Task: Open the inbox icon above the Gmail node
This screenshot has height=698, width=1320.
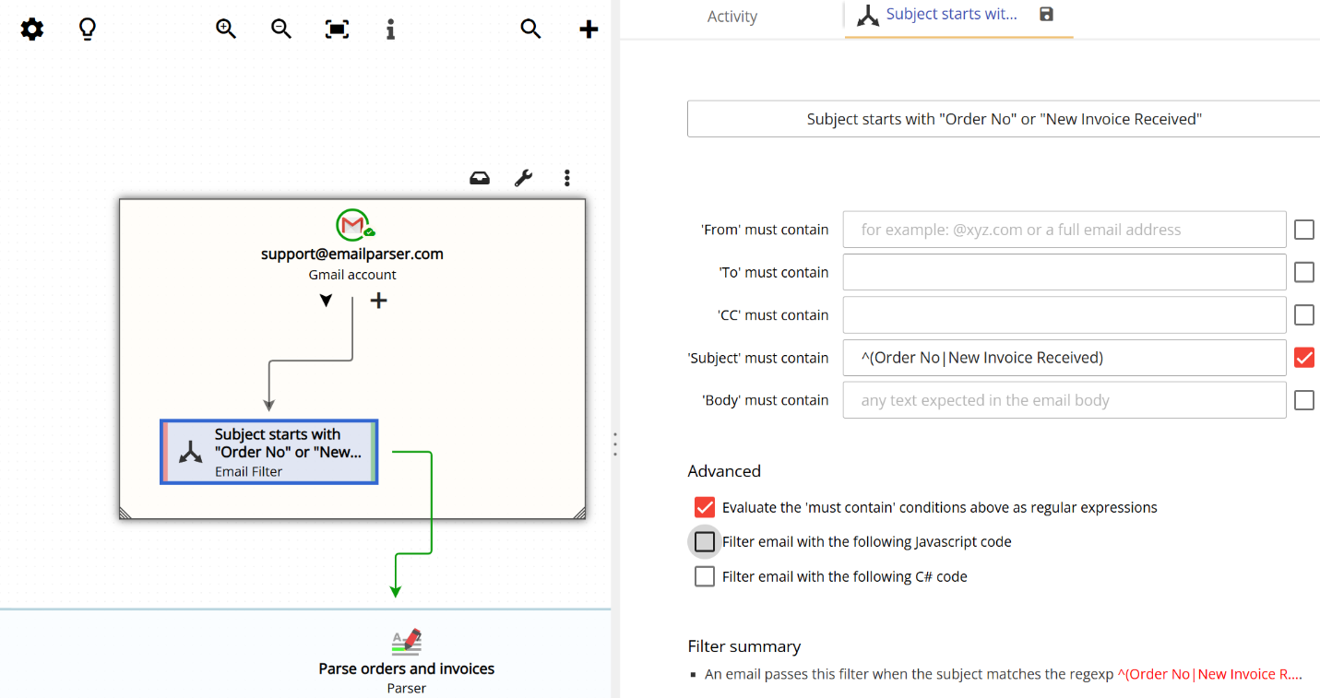Action: pos(479,177)
